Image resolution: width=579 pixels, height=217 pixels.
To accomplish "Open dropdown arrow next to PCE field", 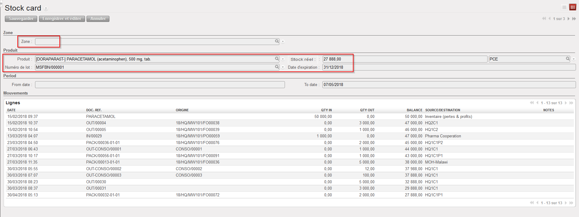I will 574,59.
